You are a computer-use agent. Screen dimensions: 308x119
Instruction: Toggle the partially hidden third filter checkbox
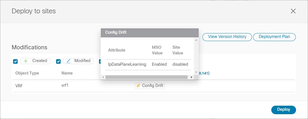pyautogui.click(x=100, y=61)
